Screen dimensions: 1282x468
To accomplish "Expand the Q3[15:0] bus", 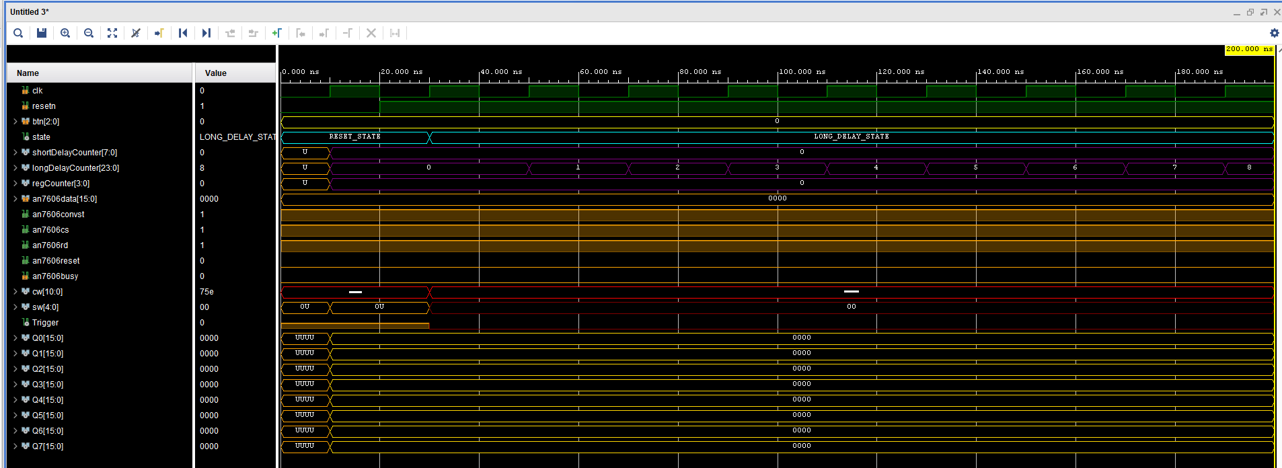I will coord(15,385).
